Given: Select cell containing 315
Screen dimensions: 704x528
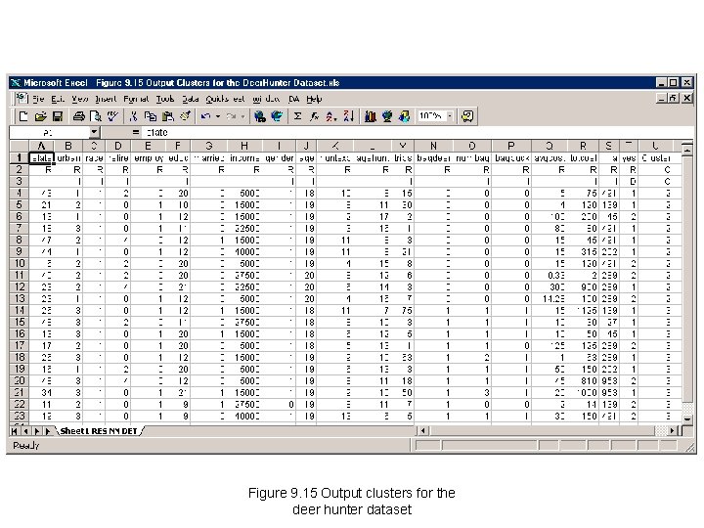Looking at the screenshot, I should (x=583, y=252).
